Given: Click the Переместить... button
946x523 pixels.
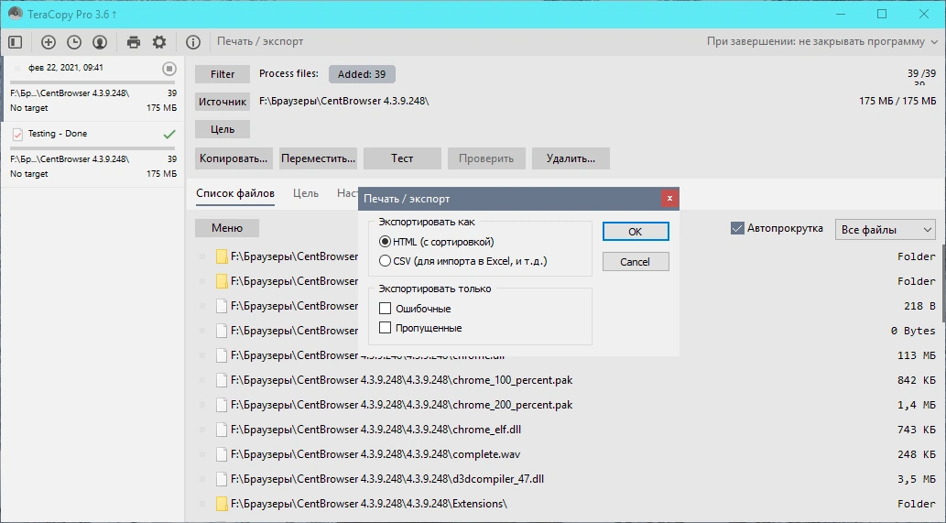Looking at the screenshot, I should click(318, 158).
